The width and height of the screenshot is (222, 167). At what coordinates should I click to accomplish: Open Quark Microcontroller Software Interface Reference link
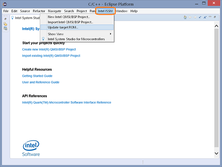pyautogui.click(x=67, y=102)
